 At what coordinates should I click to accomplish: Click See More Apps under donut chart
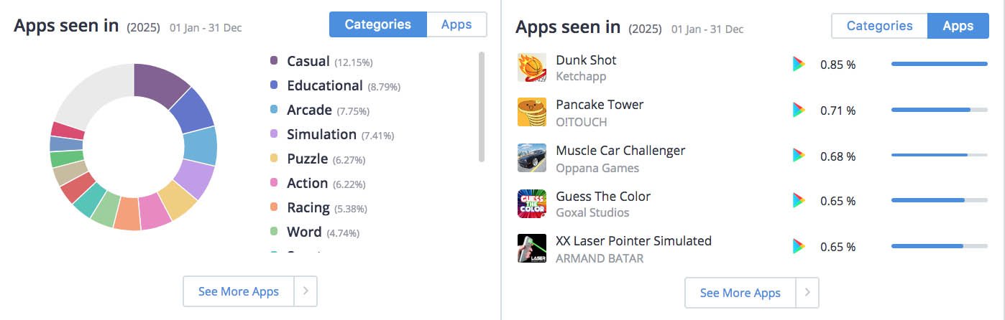click(x=238, y=291)
